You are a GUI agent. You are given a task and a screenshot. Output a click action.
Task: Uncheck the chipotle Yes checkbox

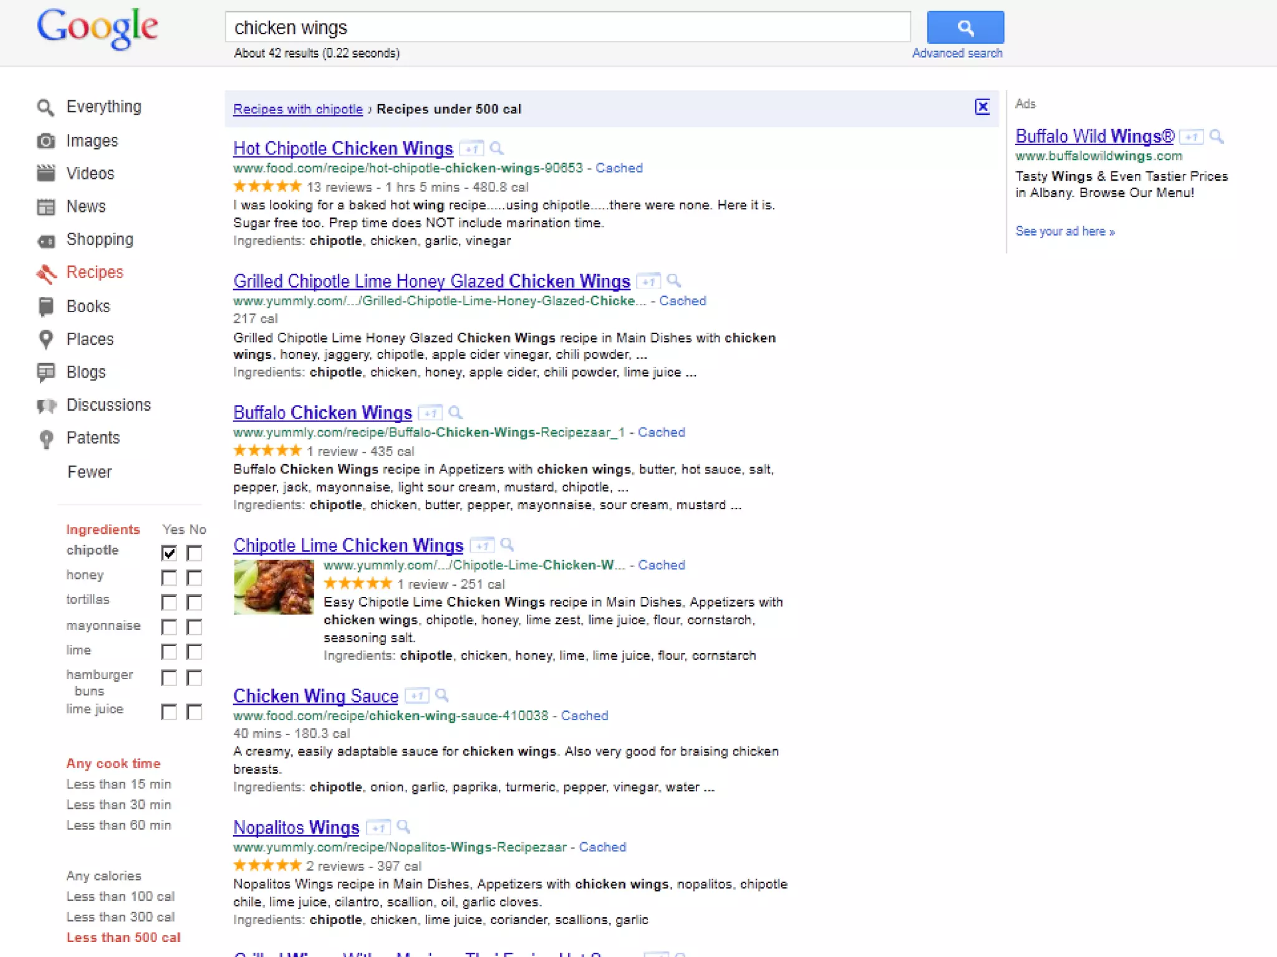click(169, 553)
